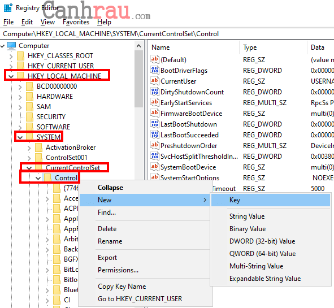Screen dimensions: 334x308
Task: Choose Go to HKEY_CURRENT_USER
Action: [145, 298]
